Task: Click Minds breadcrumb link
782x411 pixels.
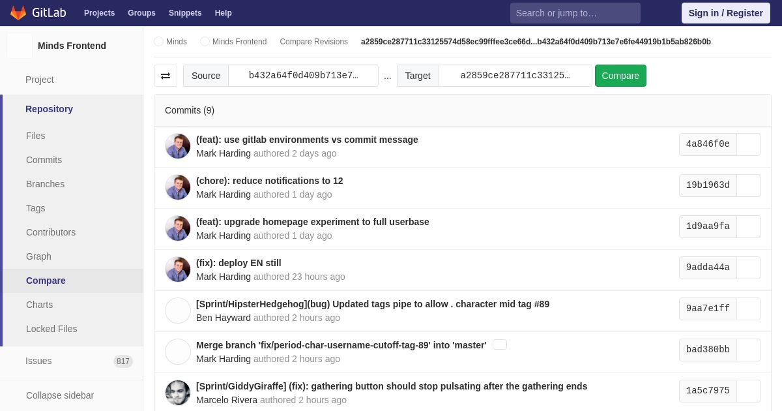Action: pos(177,42)
